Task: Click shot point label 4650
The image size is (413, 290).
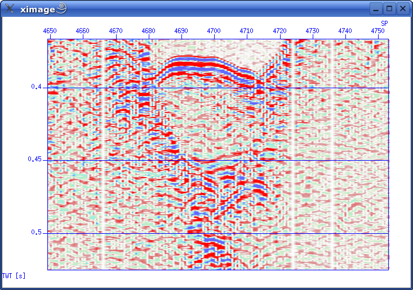Action: 50,31
